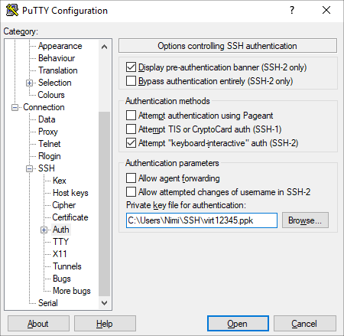This screenshot has height=336, width=344.
Task: Expand the Selection tree node
Action: click(29, 83)
